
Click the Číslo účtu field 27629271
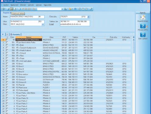70,17
